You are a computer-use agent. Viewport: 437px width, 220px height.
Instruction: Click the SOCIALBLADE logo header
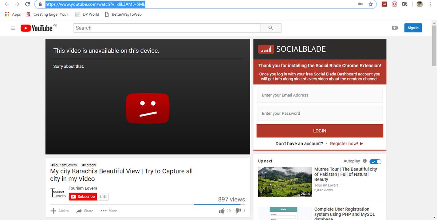click(292, 49)
